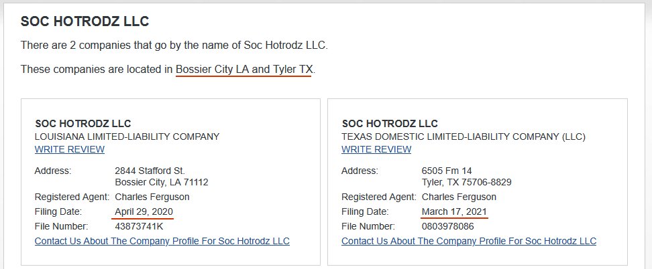Click the 2844 Stafford St. address

pyautogui.click(x=150, y=171)
